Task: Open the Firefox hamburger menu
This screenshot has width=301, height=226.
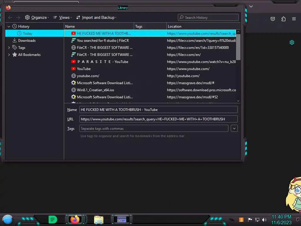Action: (x=294, y=19)
